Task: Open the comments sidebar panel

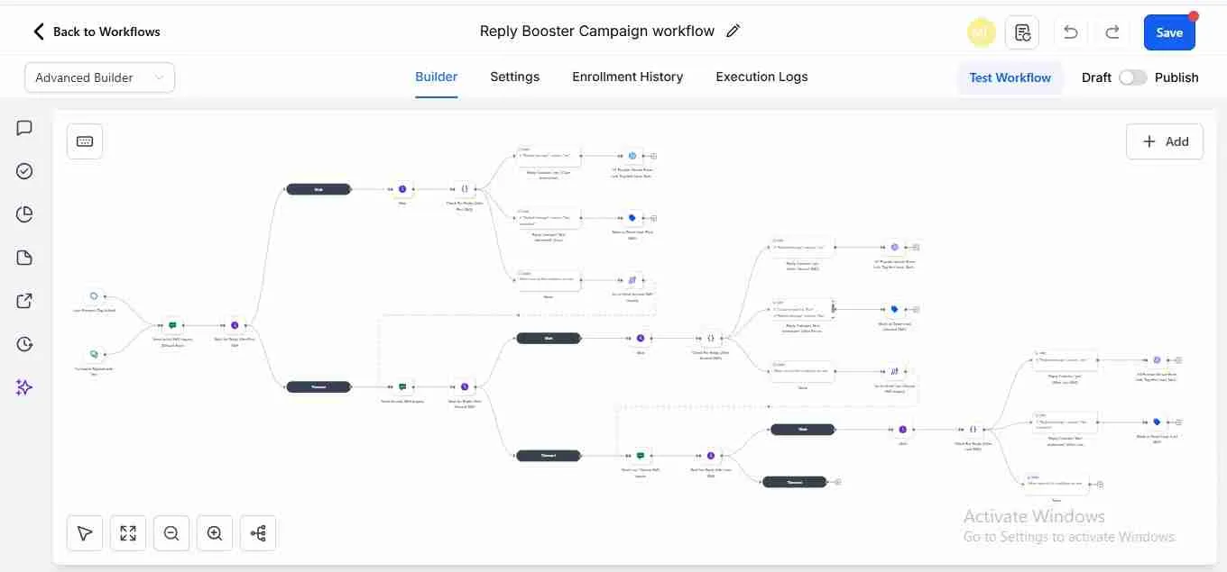Action: tap(23, 127)
